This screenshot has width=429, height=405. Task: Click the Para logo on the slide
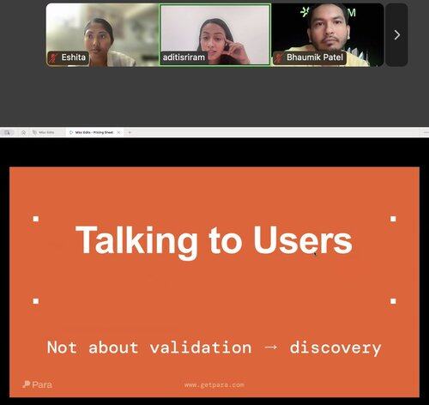[x=38, y=384]
